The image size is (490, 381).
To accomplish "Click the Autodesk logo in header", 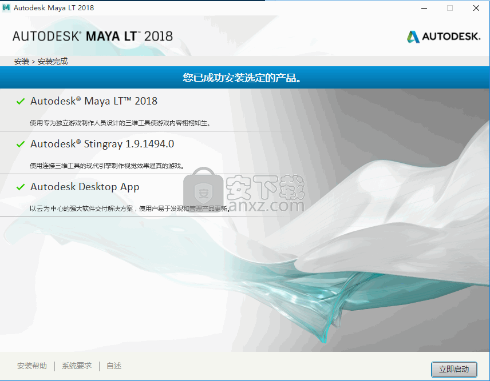I will [444, 37].
